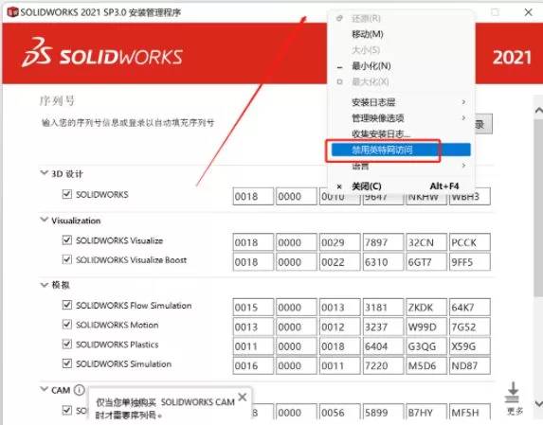543x425 pixels.
Task: Click the 0056 CAM serial field
Action: pyautogui.click(x=339, y=412)
